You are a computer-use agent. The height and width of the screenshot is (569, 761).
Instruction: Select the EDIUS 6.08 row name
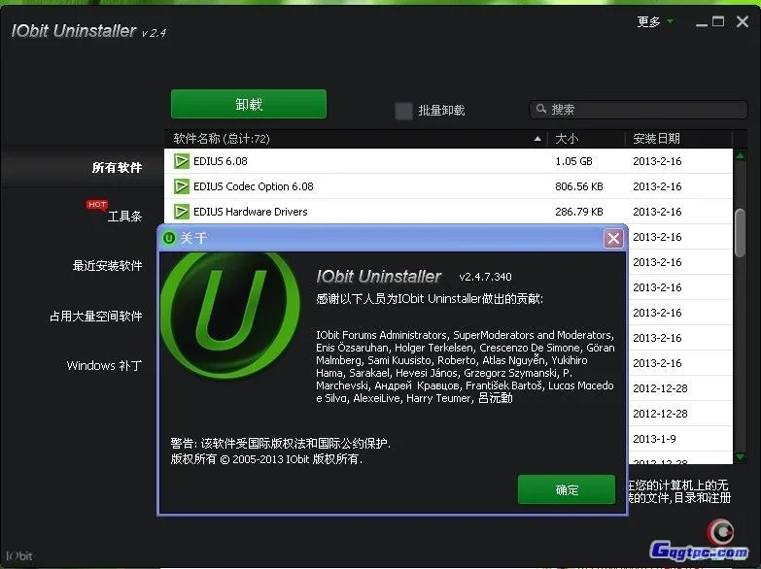(x=221, y=161)
